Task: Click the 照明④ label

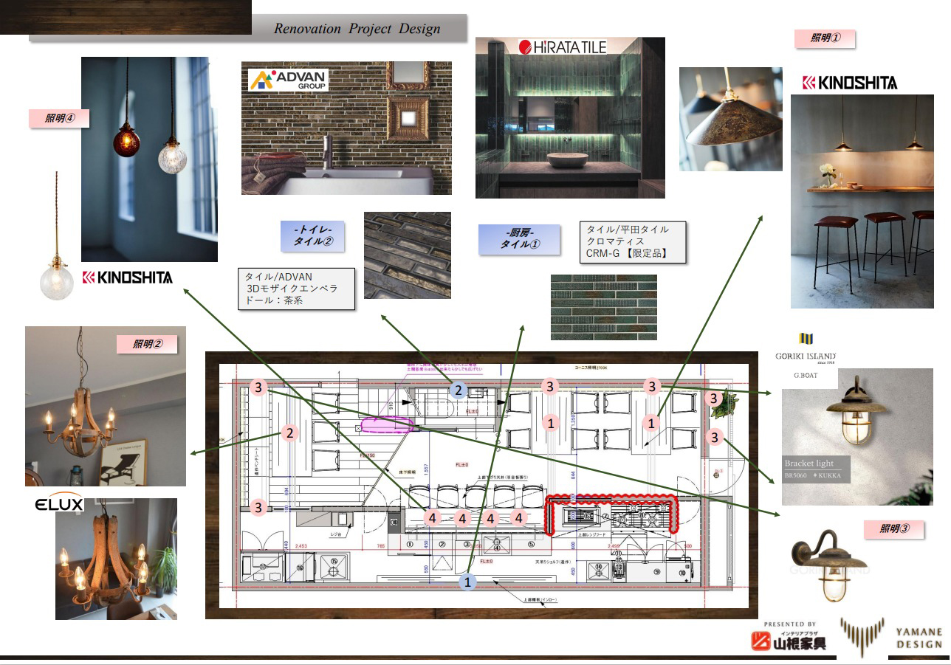Action: (x=58, y=117)
